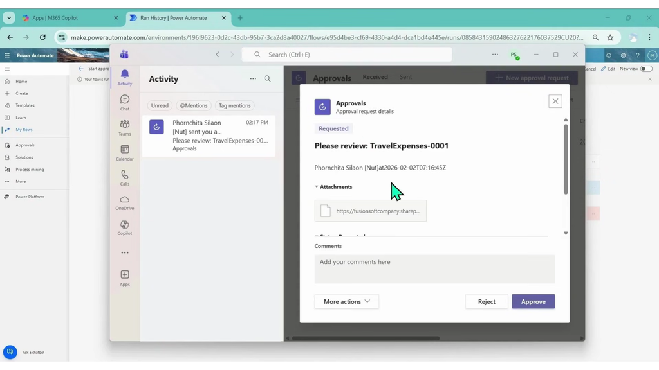Click Edit in Power Automate toolbar
This screenshot has height=370, width=659.
pyautogui.click(x=608, y=69)
